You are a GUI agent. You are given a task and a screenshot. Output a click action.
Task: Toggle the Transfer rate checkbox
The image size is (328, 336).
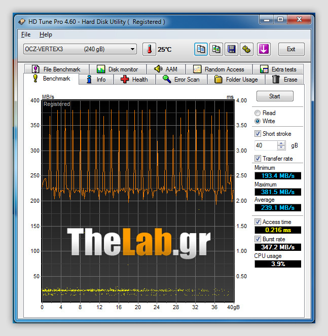click(258, 159)
